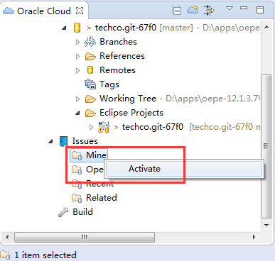
Task: Collapse the Eclipse Projects folder
Action: click(x=77, y=113)
